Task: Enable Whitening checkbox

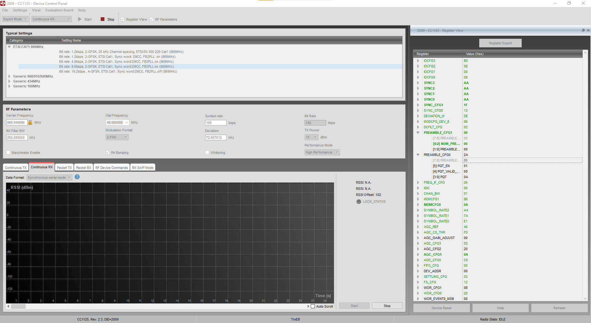Action: click(x=207, y=152)
